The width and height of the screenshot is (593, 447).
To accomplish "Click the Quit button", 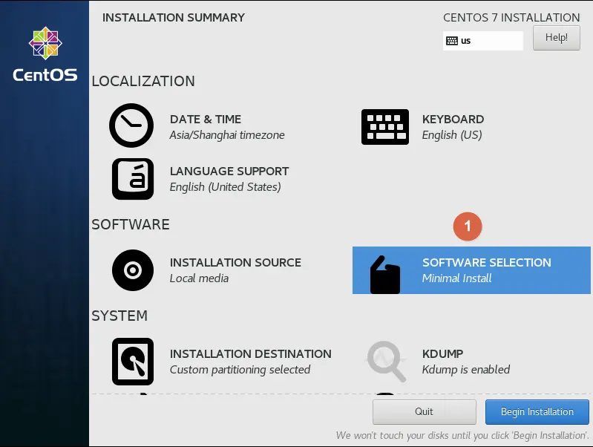I will (424, 412).
